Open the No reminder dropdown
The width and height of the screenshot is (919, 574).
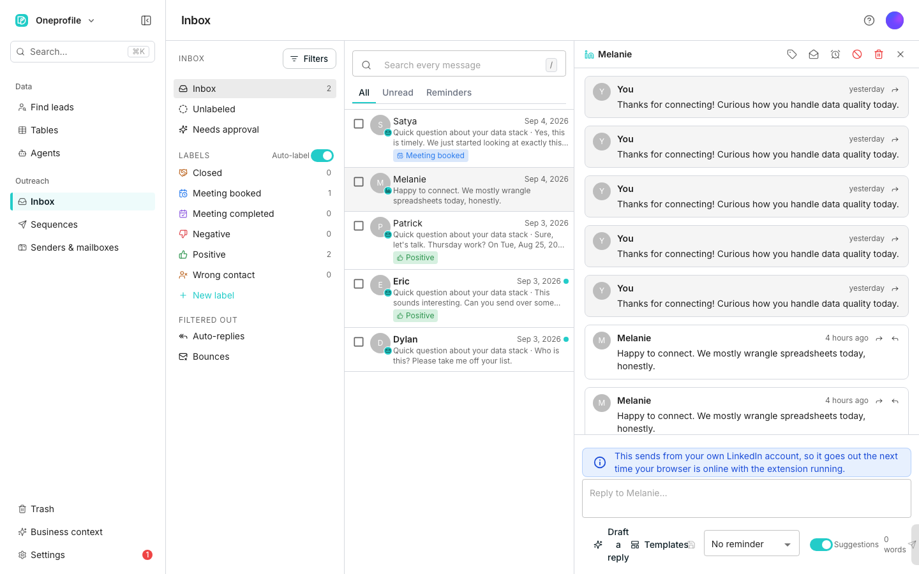point(752,543)
